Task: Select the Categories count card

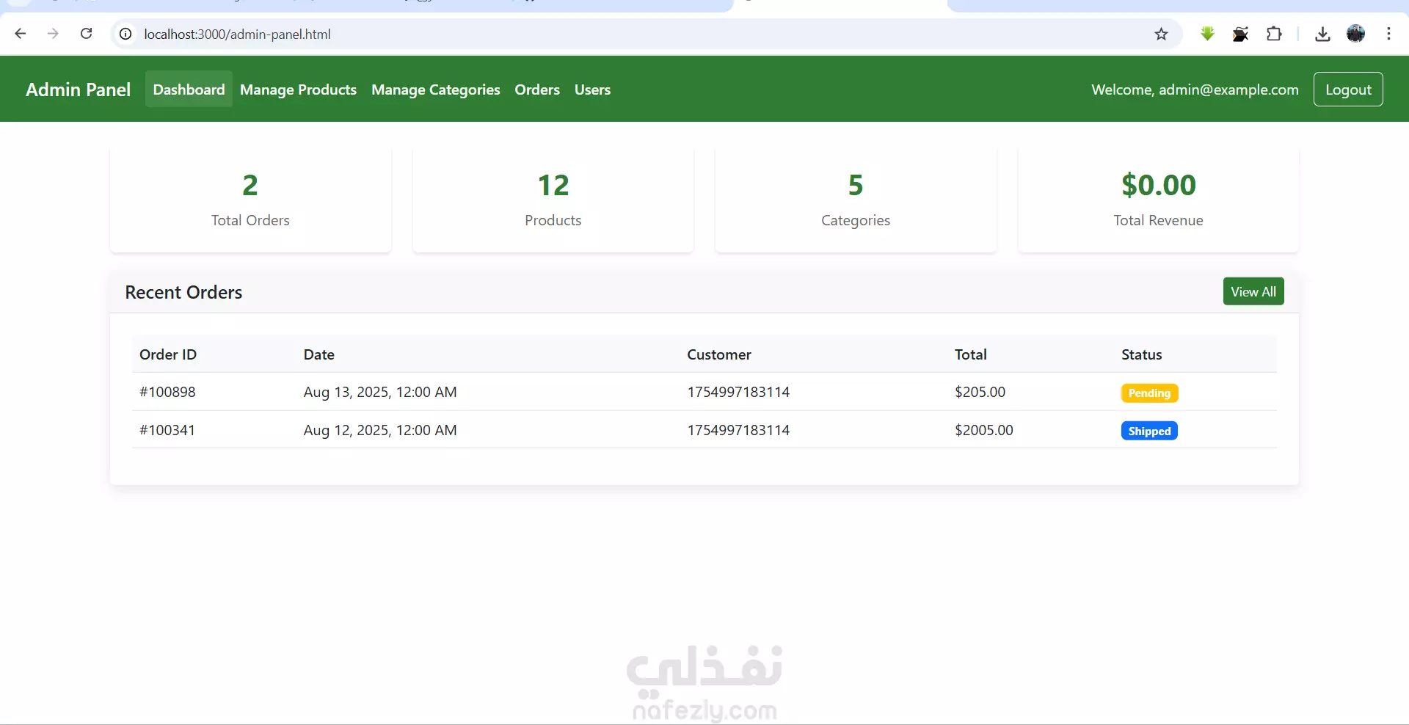Action: [x=856, y=200]
